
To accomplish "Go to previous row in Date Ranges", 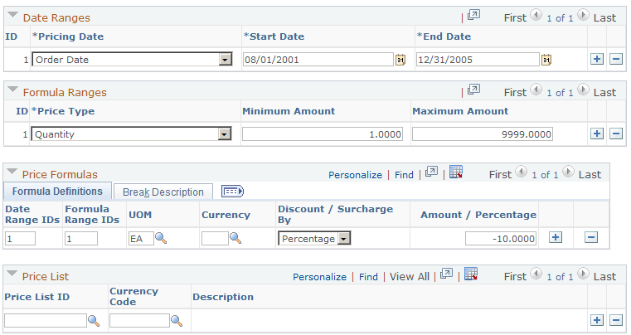I will coord(536,15).
